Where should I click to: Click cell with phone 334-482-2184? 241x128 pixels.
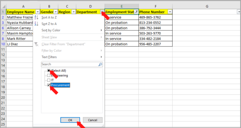click(x=155, y=39)
